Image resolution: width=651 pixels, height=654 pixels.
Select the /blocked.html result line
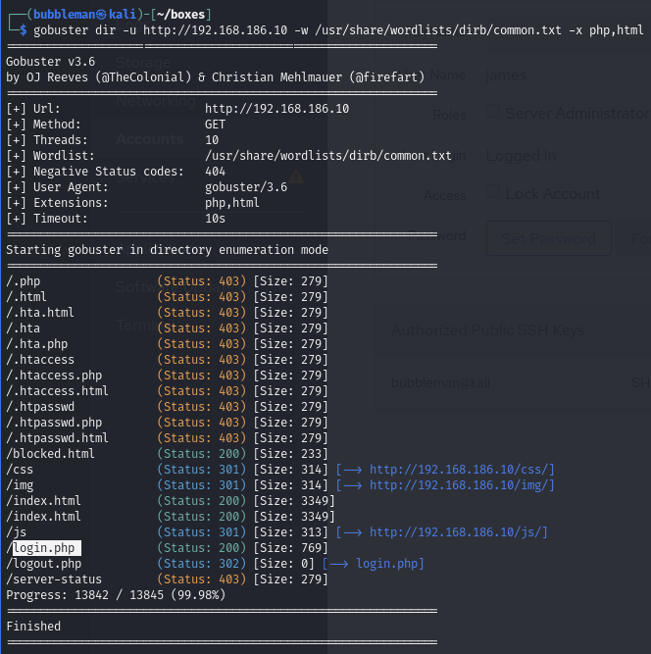point(51,454)
